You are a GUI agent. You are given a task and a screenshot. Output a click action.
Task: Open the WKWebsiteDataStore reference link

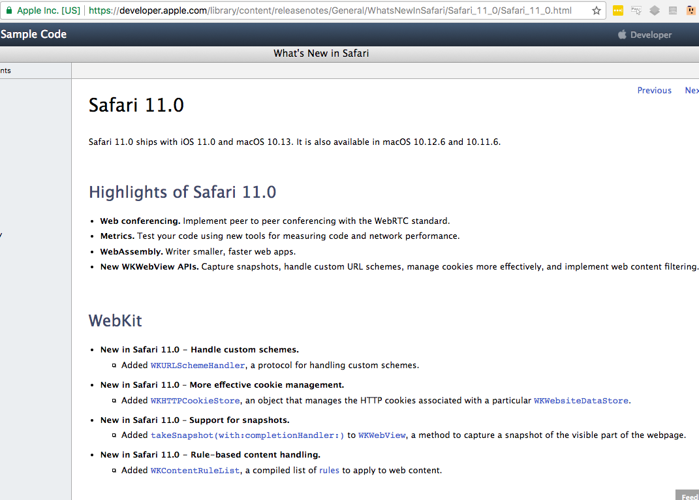pyautogui.click(x=581, y=401)
